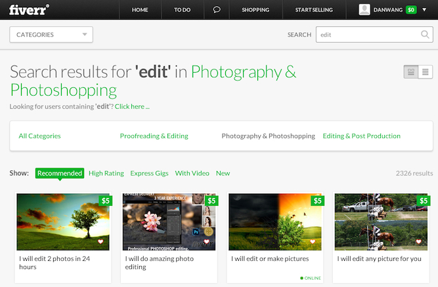Click the $5 price tag on tree gig

pos(105,201)
